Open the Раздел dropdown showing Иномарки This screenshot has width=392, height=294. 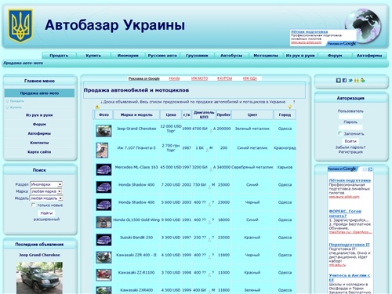(46, 184)
